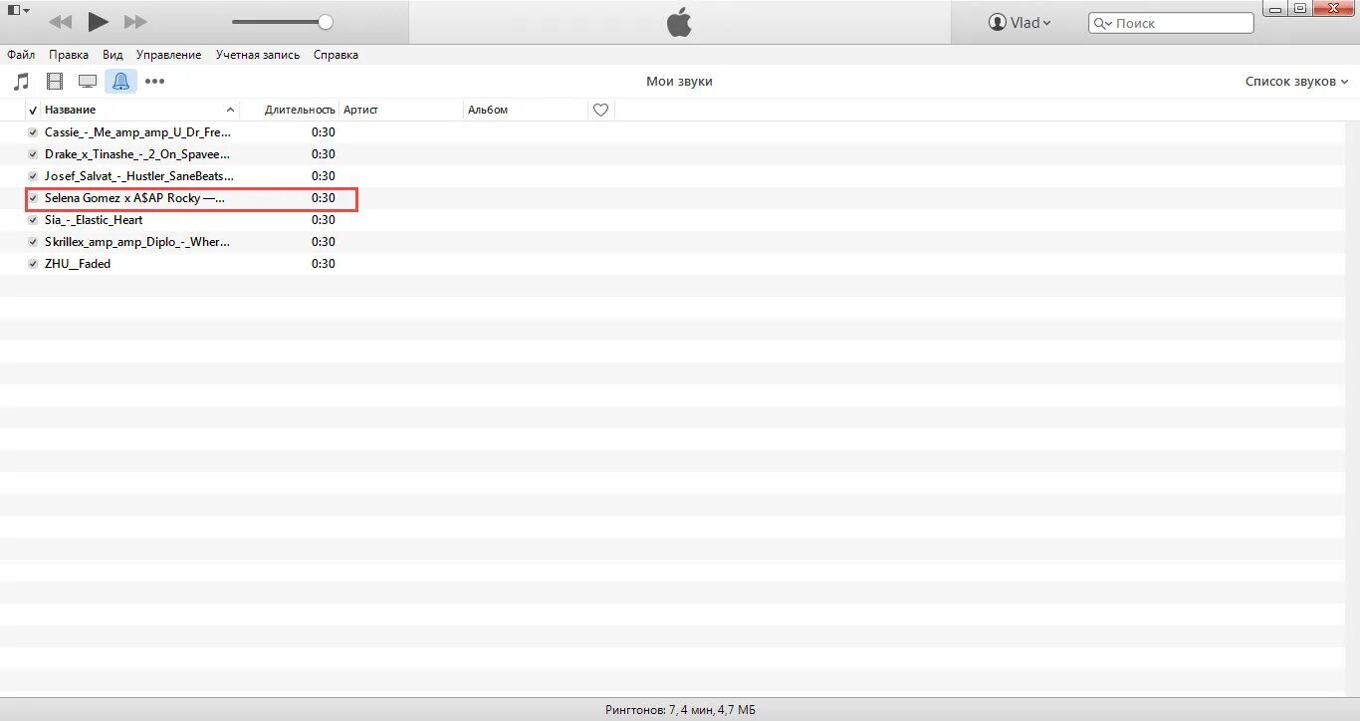Open the Справка menu
This screenshot has width=1360, height=721.
336,55
